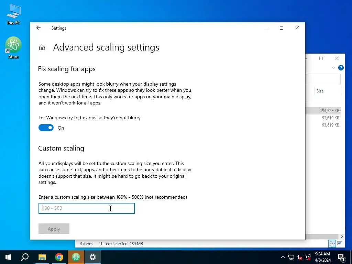Viewport: 352px width, 264px height.
Task: Select the Atom desktop shortcut
Action: [x=13, y=47]
